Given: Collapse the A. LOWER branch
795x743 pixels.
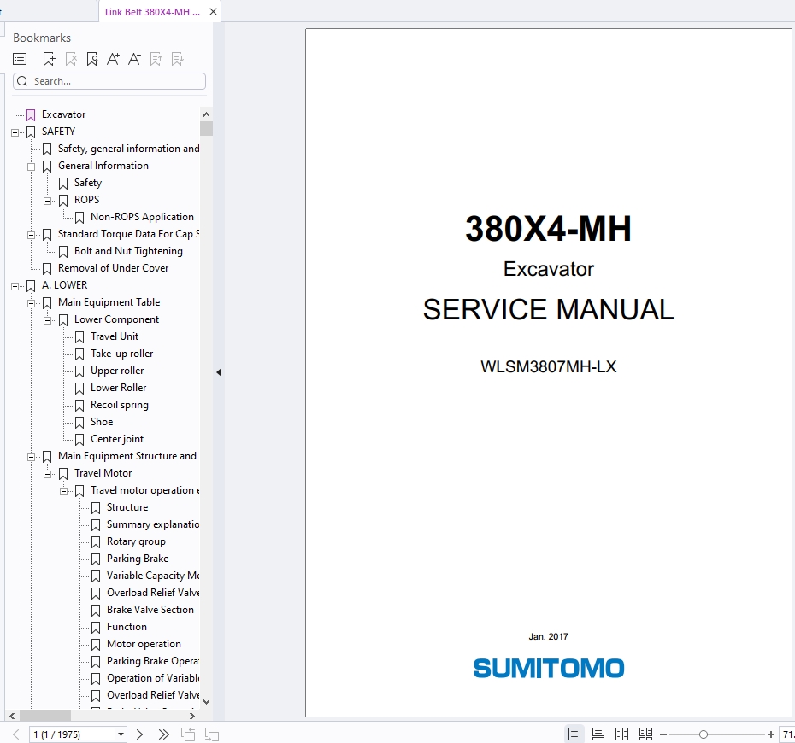Looking at the screenshot, I should 15,286.
